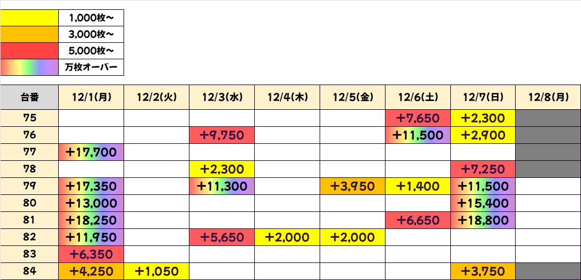Click machine number 77 row label

pos(29,152)
